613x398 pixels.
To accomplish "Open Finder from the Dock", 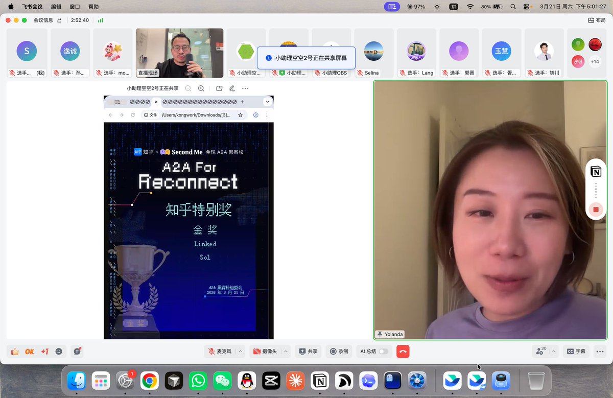I will click(x=77, y=381).
